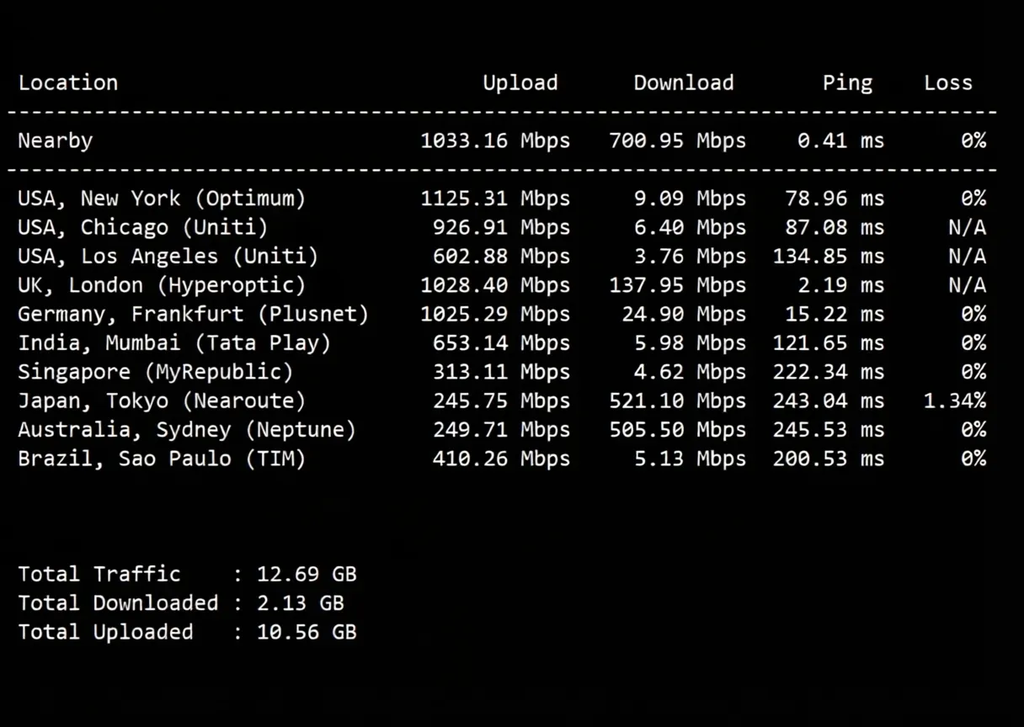Select download value 9.09 Mbps
The width and height of the screenshot is (1024, 727).
click(x=691, y=199)
